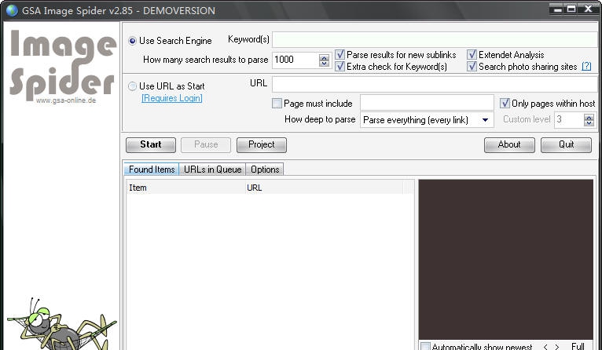
Task: Disable the Extendet Analysis checkbox
Action: pyautogui.click(x=472, y=54)
